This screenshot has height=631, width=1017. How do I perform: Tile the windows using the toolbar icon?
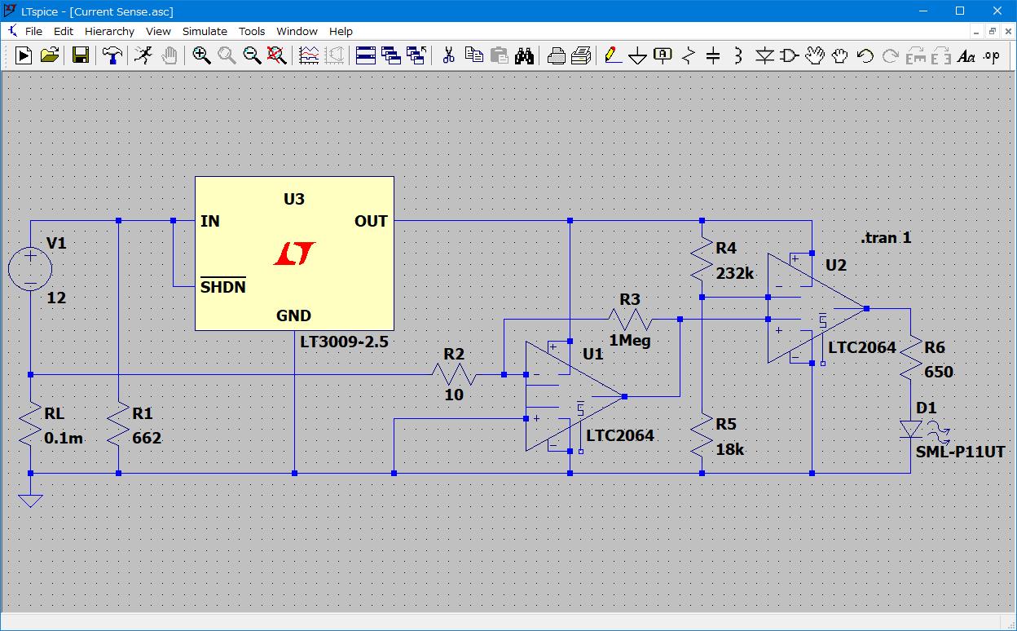pyautogui.click(x=366, y=55)
